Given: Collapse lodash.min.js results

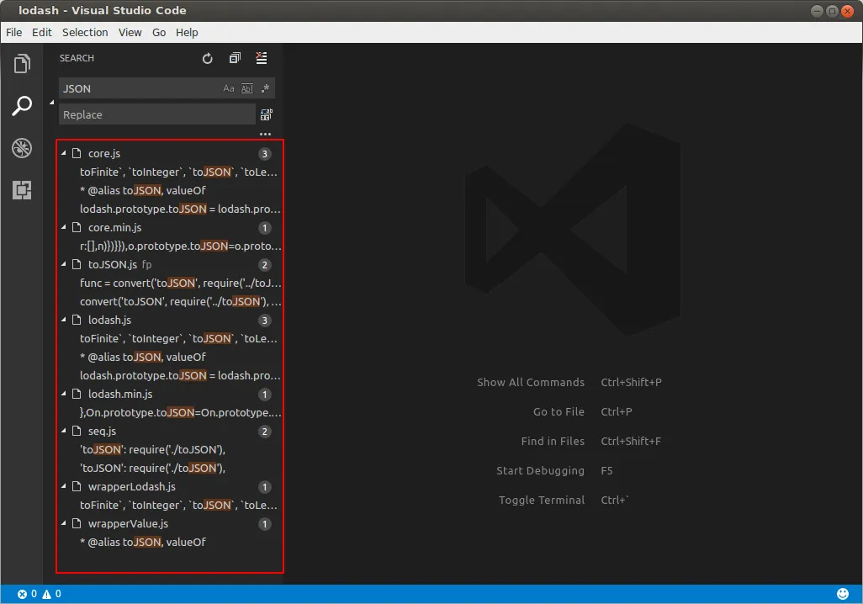Looking at the screenshot, I should 63,394.
